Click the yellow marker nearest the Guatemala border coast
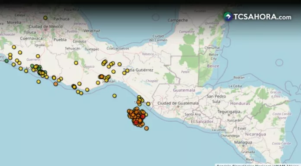 click(x=148, y=104)
